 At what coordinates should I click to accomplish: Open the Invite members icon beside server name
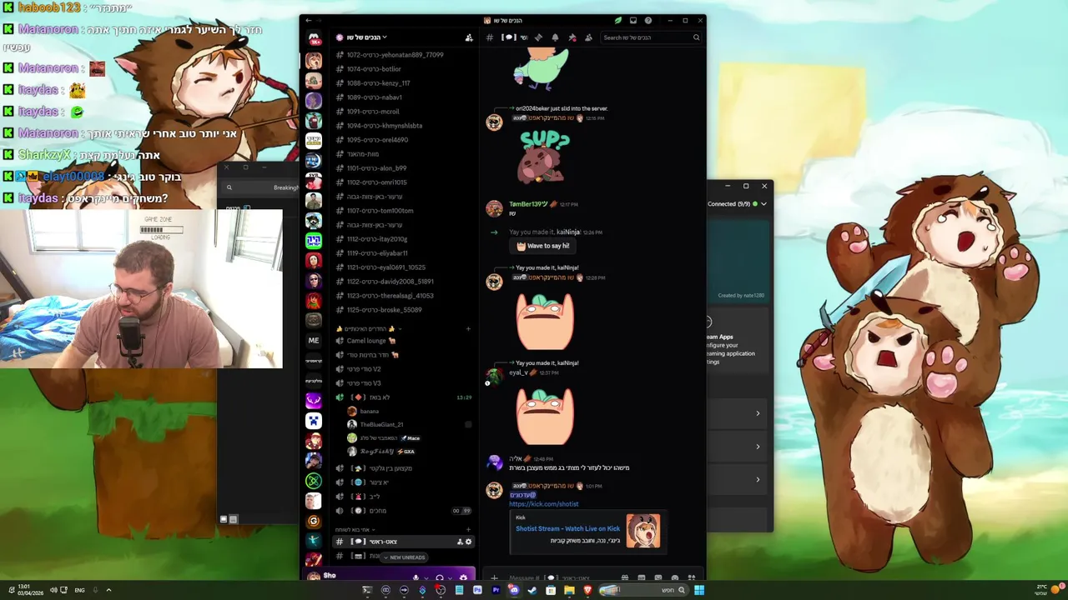click(469, 37)
